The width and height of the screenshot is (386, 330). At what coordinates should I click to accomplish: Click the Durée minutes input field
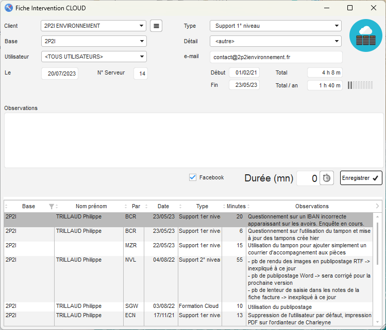point(308,178)
